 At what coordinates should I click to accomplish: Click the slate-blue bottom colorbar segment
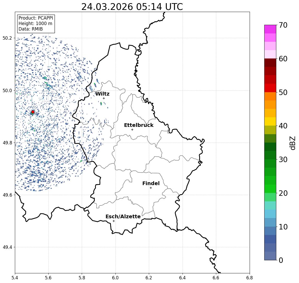point(270,256)
